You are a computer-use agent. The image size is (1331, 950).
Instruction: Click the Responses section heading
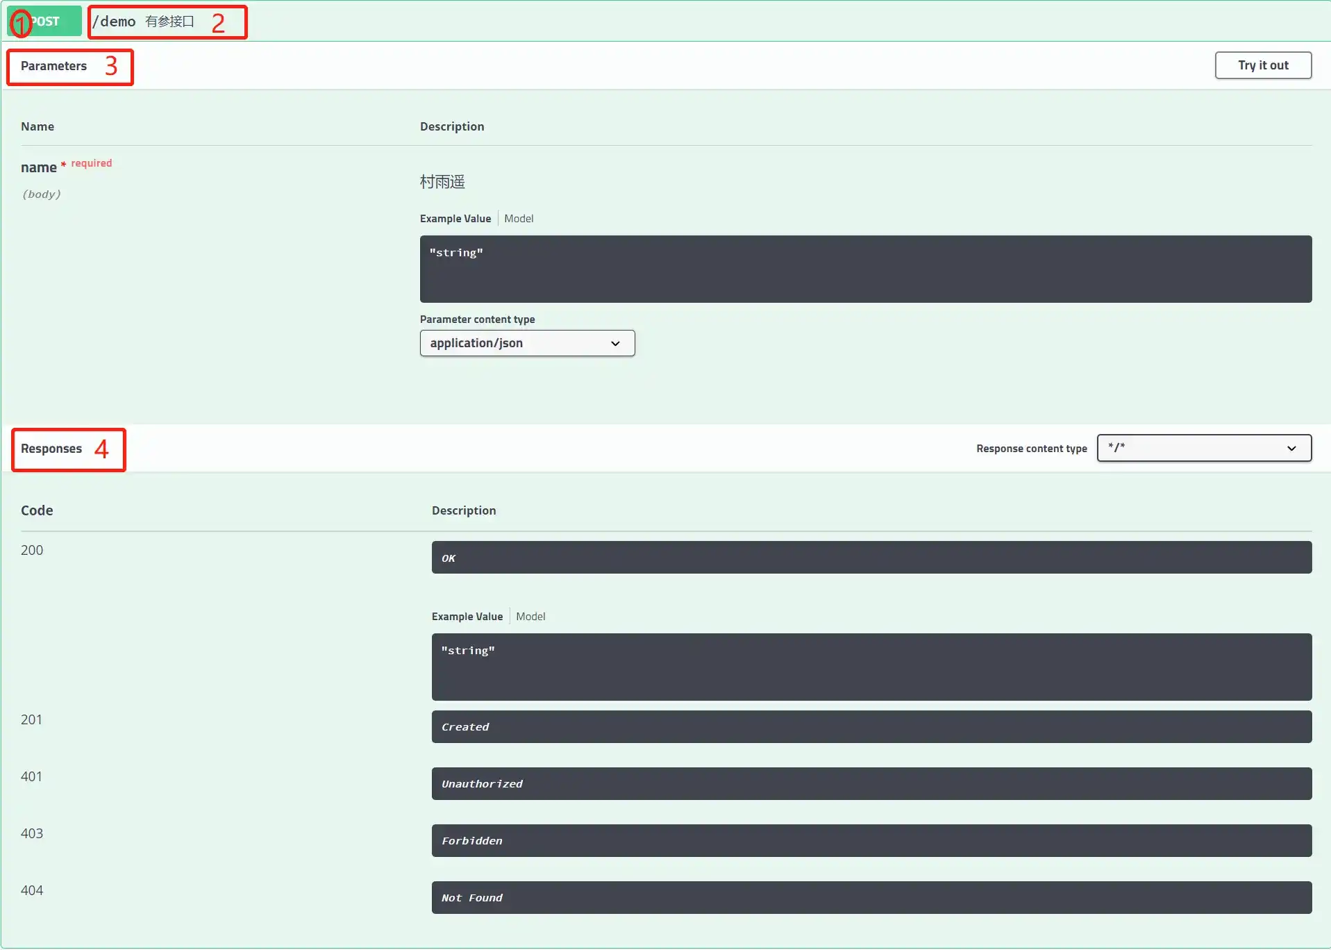pyautogui.click(x=51, y=449)
